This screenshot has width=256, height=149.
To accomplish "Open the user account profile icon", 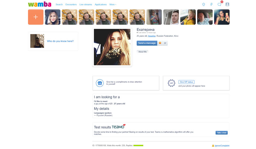I will (x=227, y=5).
